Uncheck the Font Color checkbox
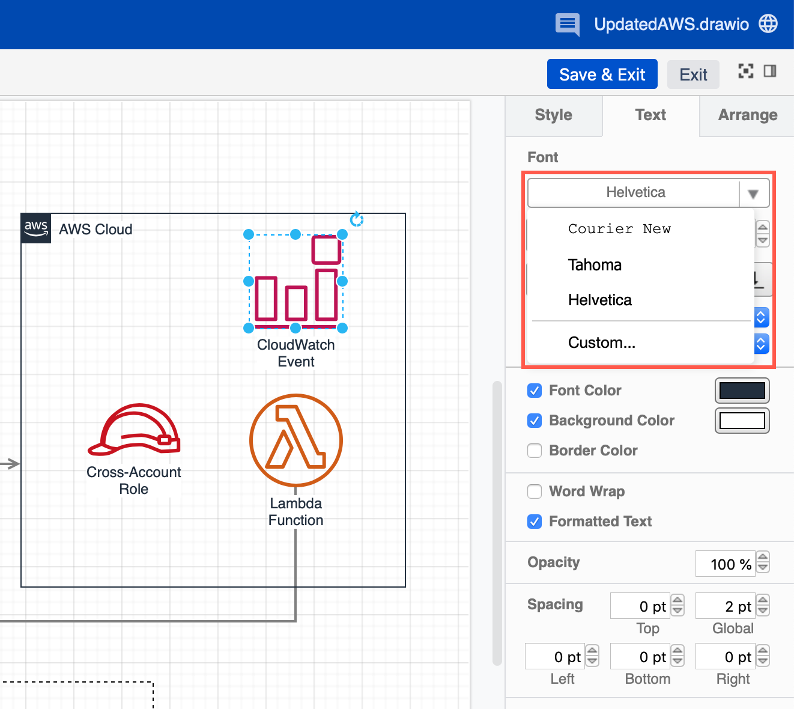Image resolution: width=794 pixels, height=709 pixels. coord(535,391)
